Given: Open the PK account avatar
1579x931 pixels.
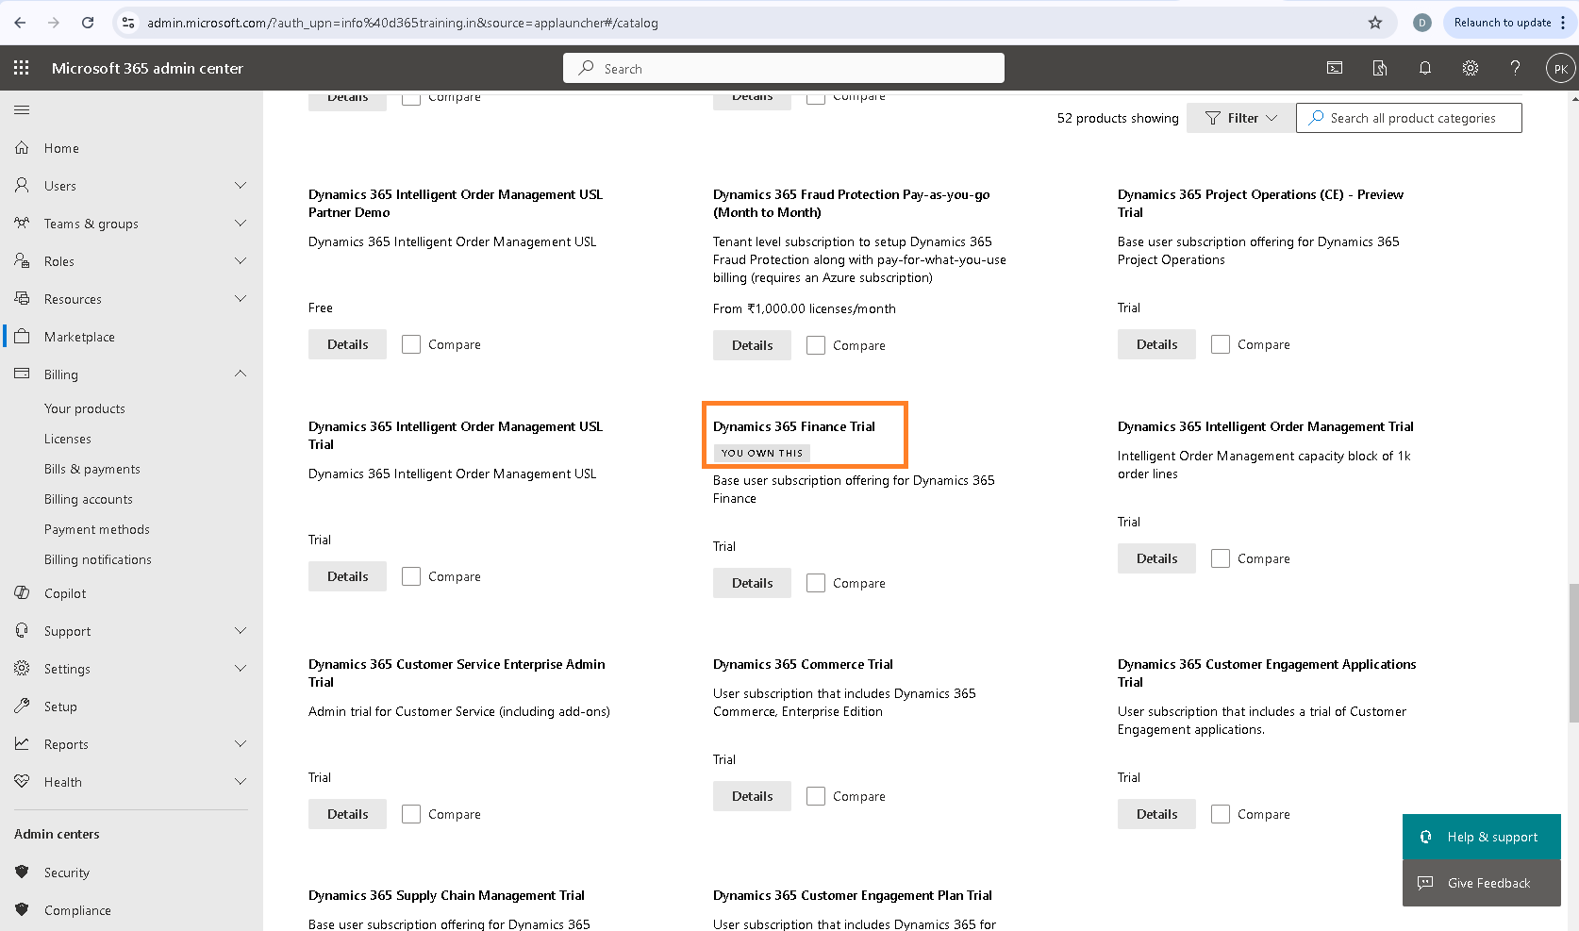Looking at the screenshot, I should coord(1560,68).
